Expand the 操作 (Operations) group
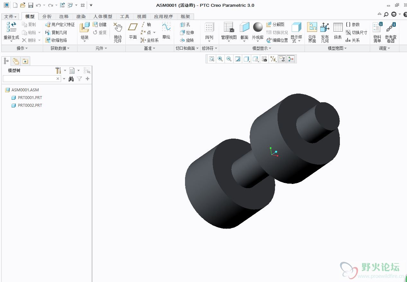 (x=22, y=48)
